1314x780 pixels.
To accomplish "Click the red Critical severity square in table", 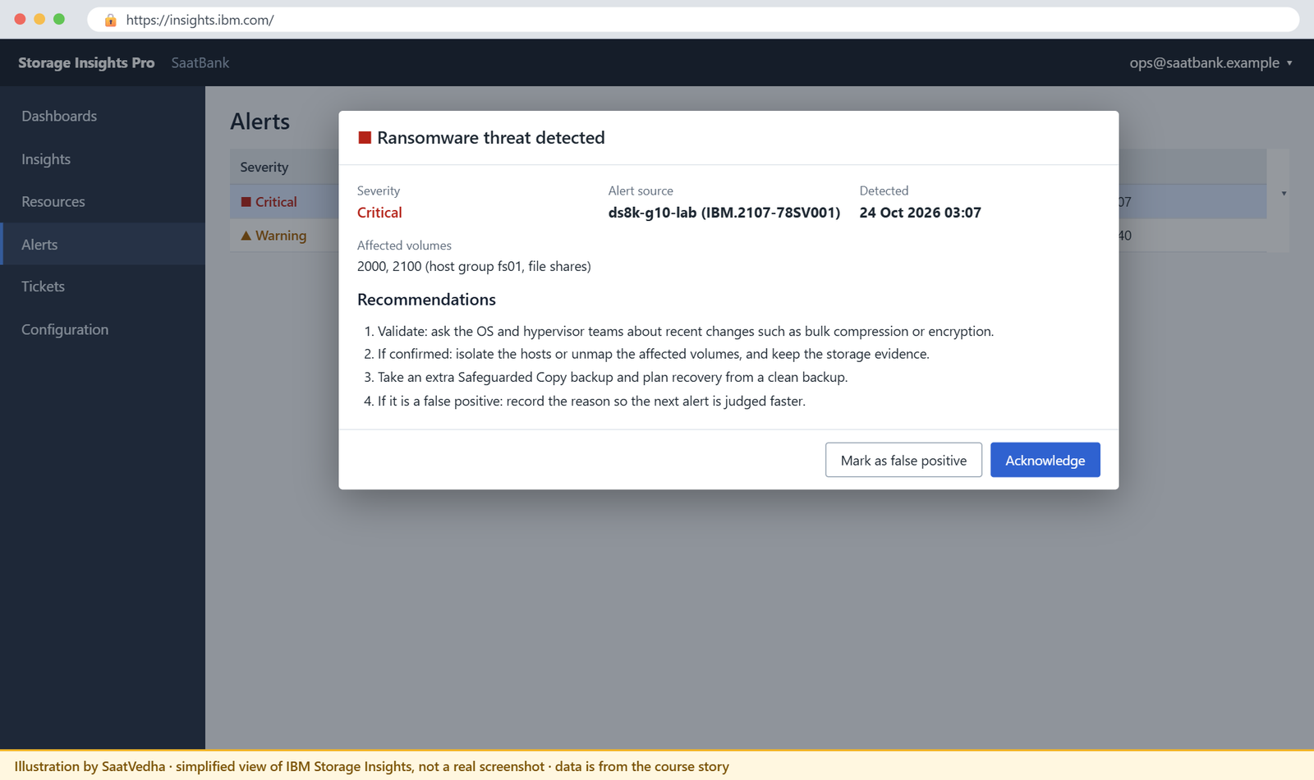I will pyautogui.click(x=246, y=202).
